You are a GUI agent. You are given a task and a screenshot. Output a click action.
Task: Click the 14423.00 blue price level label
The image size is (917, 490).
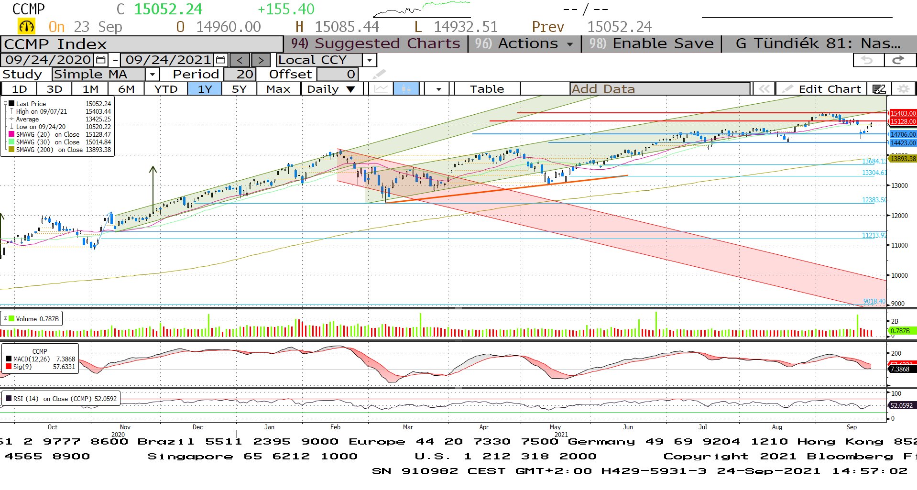[x=903, y=143]
